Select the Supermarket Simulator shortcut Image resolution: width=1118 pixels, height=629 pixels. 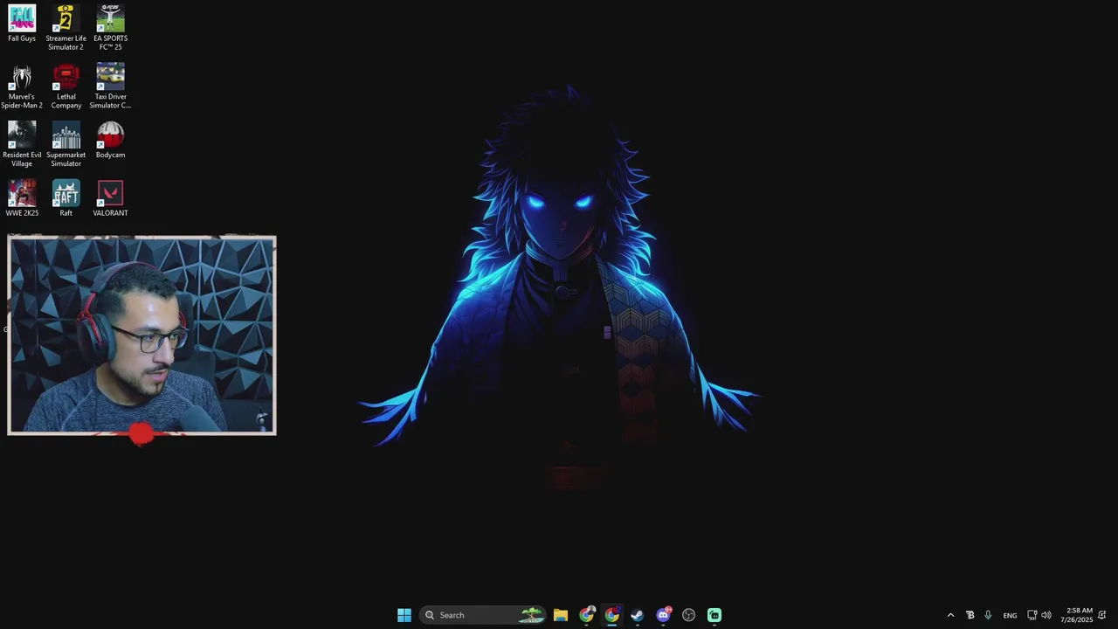click(66, 144)
